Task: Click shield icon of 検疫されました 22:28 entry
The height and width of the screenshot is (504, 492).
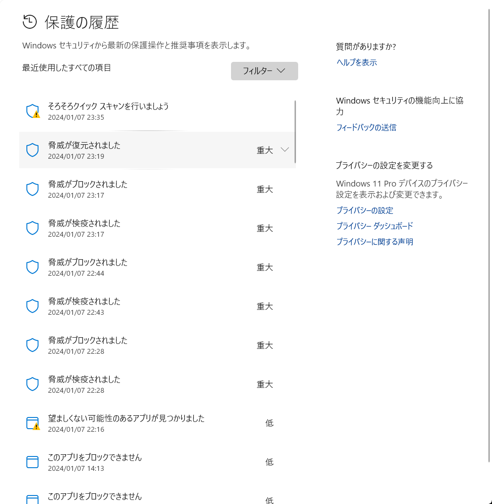Action: point(32,384)
